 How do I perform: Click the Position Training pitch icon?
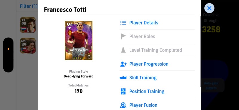[123, 91]
